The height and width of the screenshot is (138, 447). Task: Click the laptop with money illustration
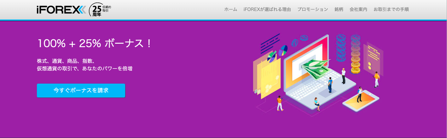click(x=318, y=75)
